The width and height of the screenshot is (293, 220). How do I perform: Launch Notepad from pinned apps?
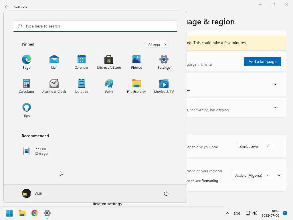tap(82, 86)
